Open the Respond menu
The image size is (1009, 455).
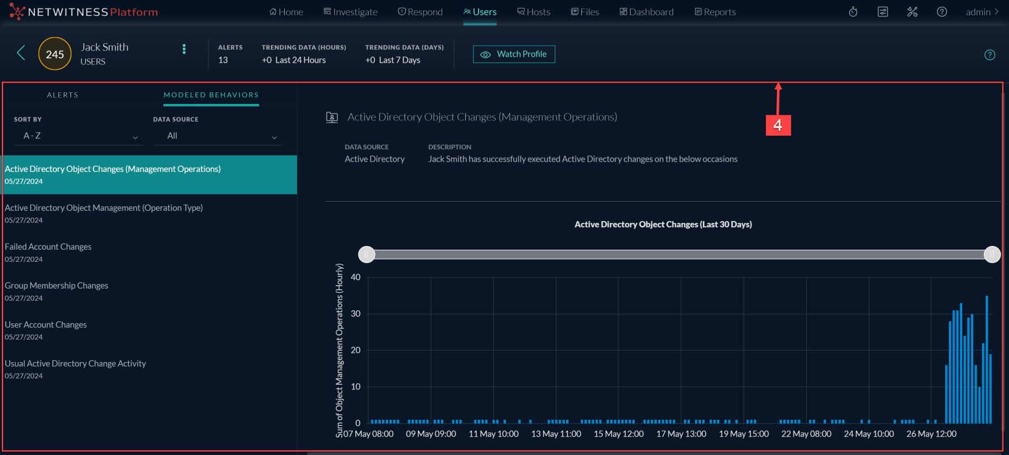point(420,12)
